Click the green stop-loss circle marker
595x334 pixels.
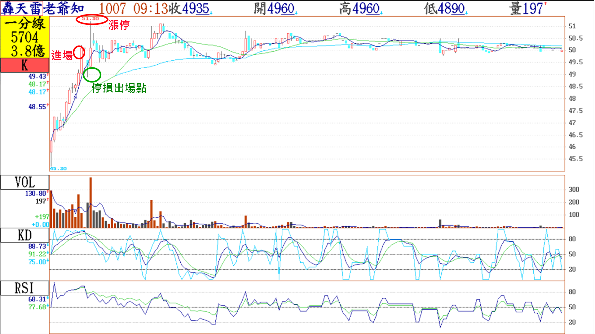[x=92, y=75]
